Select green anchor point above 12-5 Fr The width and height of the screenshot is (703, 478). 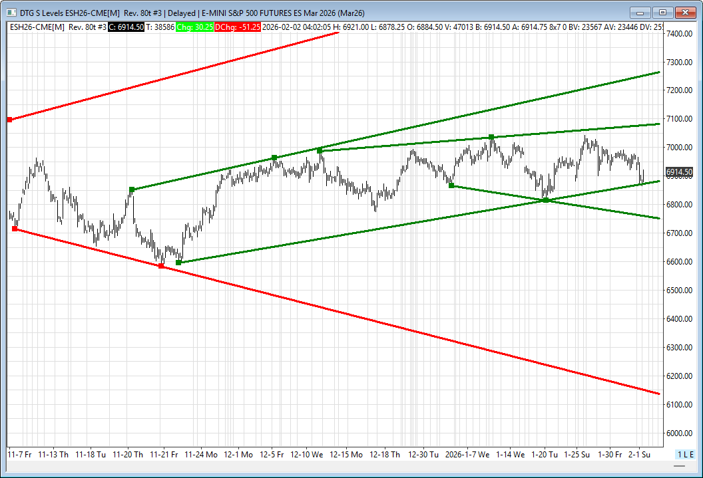274,158
